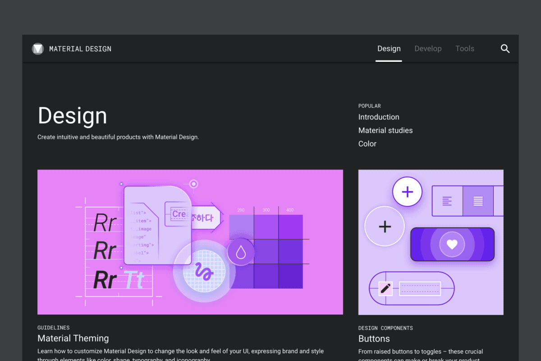The image size is (541, 361).
Task: Click the Buttons heading
Action: pyautogui.click(x=374, y=338)
